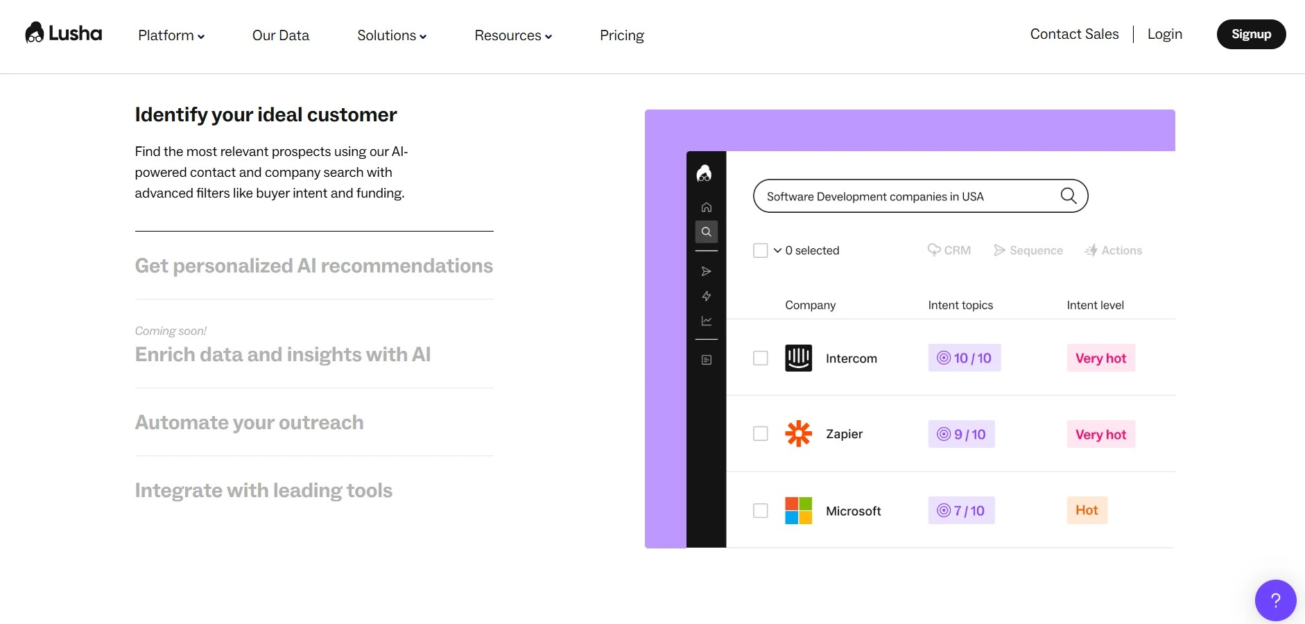1305x624 pixels.
Task: Click the 'Hot' label for Microsoft
Action: [1087, 510]
